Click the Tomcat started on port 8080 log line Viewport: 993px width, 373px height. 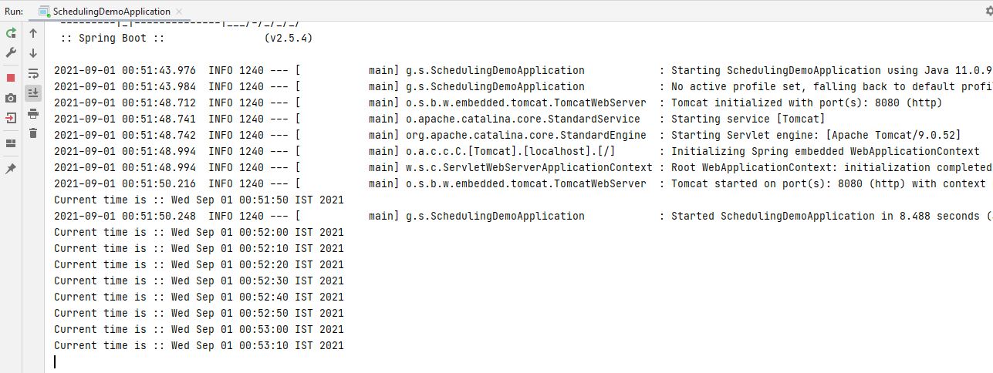pos(518,183)
